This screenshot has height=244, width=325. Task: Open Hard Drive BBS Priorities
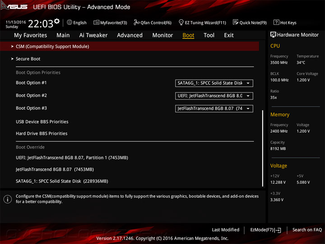click(x=42, y=133)
